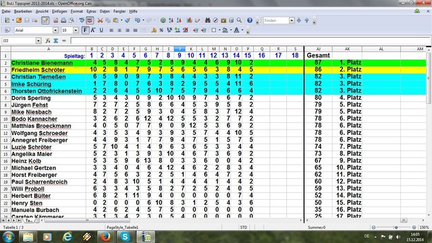Align cell text right

point(128,30)
